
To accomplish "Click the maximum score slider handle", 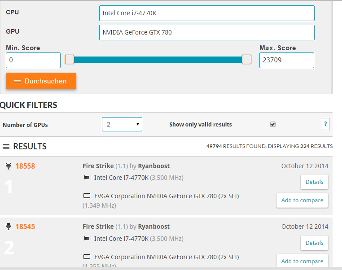I will [x=247, y=60].
